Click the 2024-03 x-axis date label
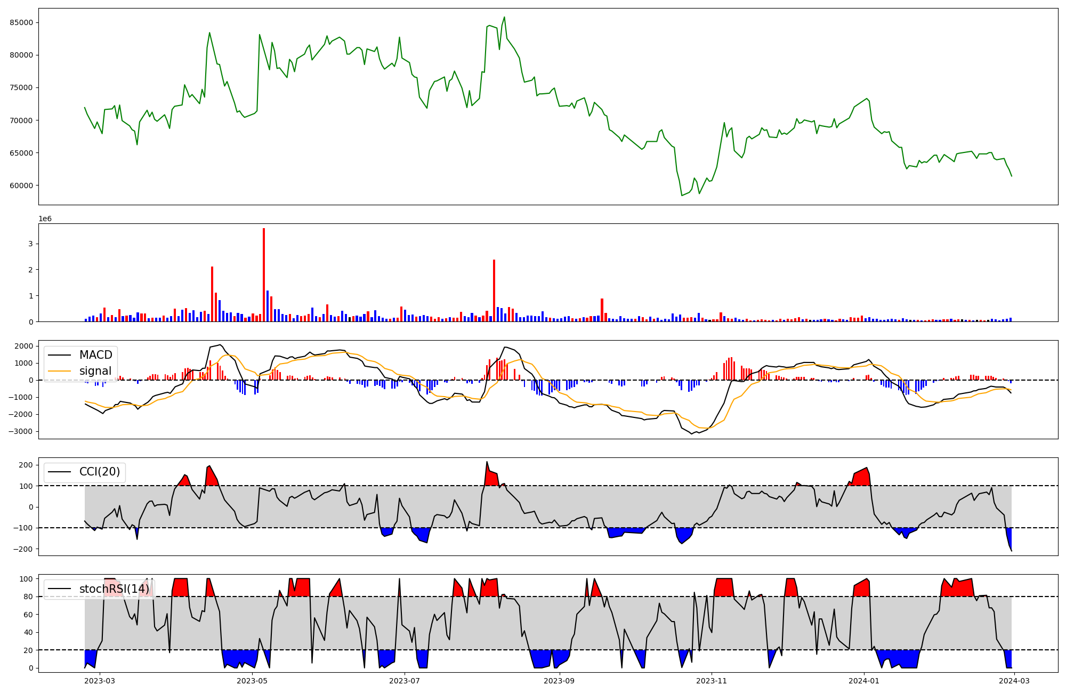Viewport: 1066px width, 693px height. (1014, 681)
